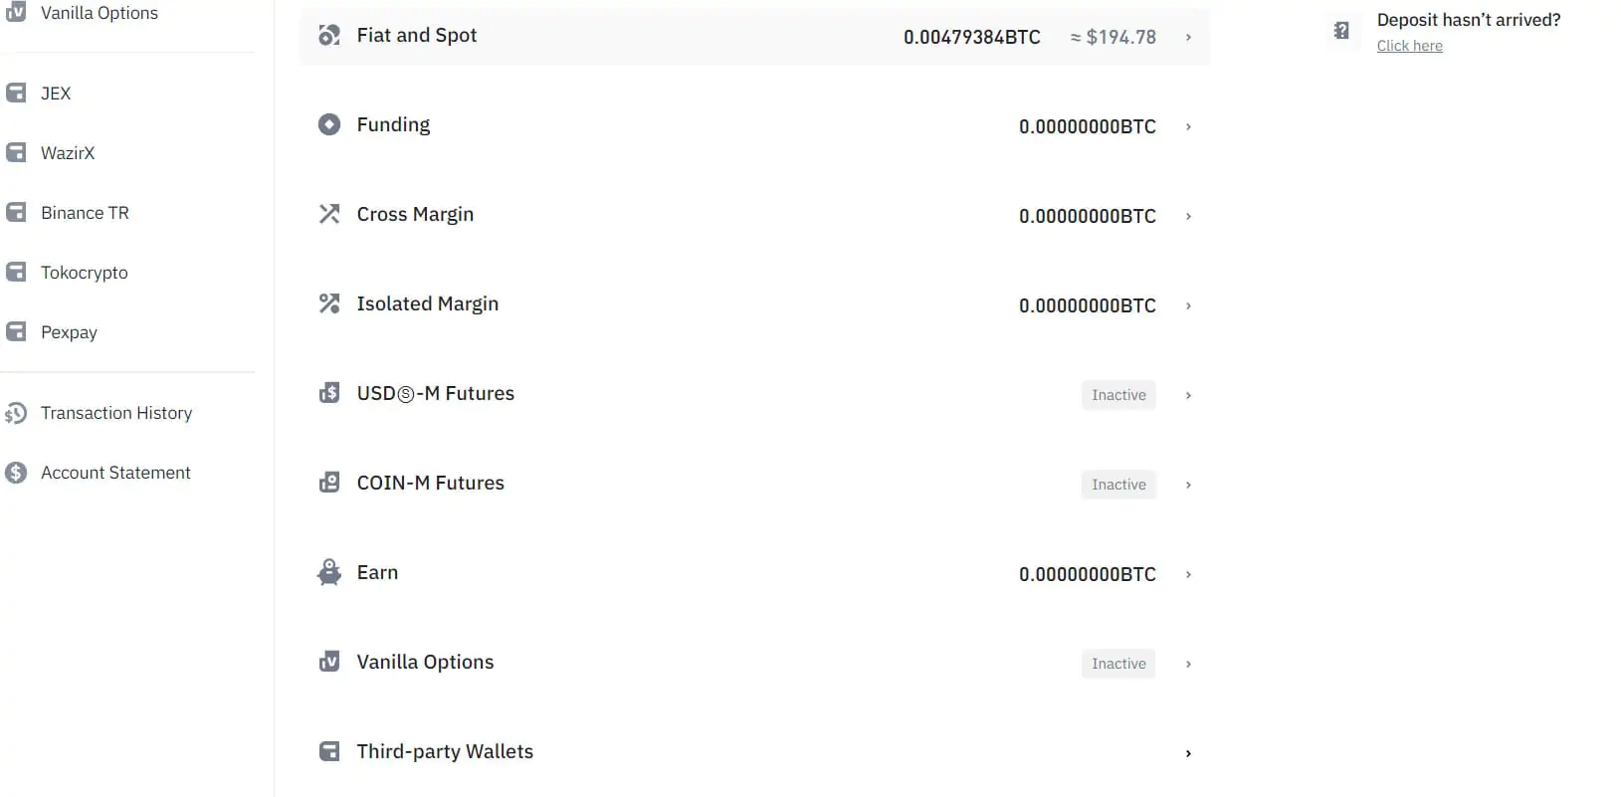Open WazirX from the sidebar
This screenshot has width=1621, height=797.
pos(68,153)
